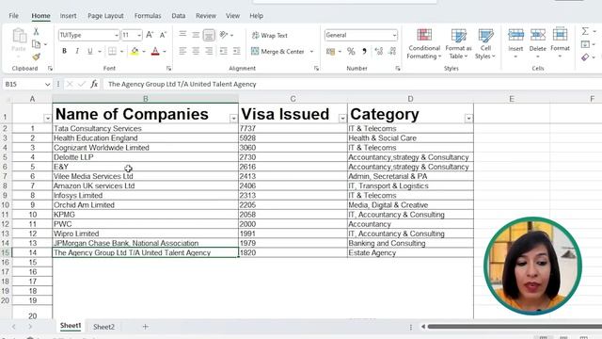
Task: Center text horizontally
Action: point(196,51)
